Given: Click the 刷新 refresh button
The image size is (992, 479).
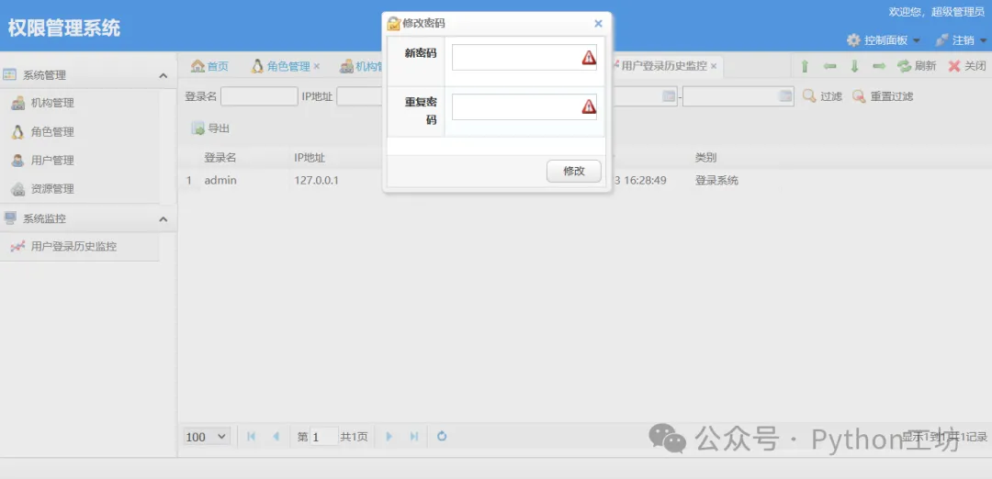Looking at the screenshot, I should click(x=917, y=66).
